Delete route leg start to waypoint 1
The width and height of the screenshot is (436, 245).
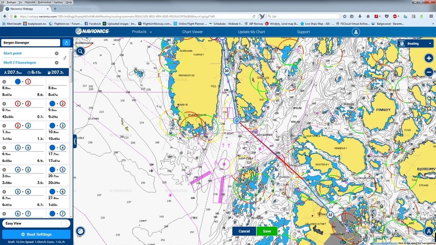point(4,82)
